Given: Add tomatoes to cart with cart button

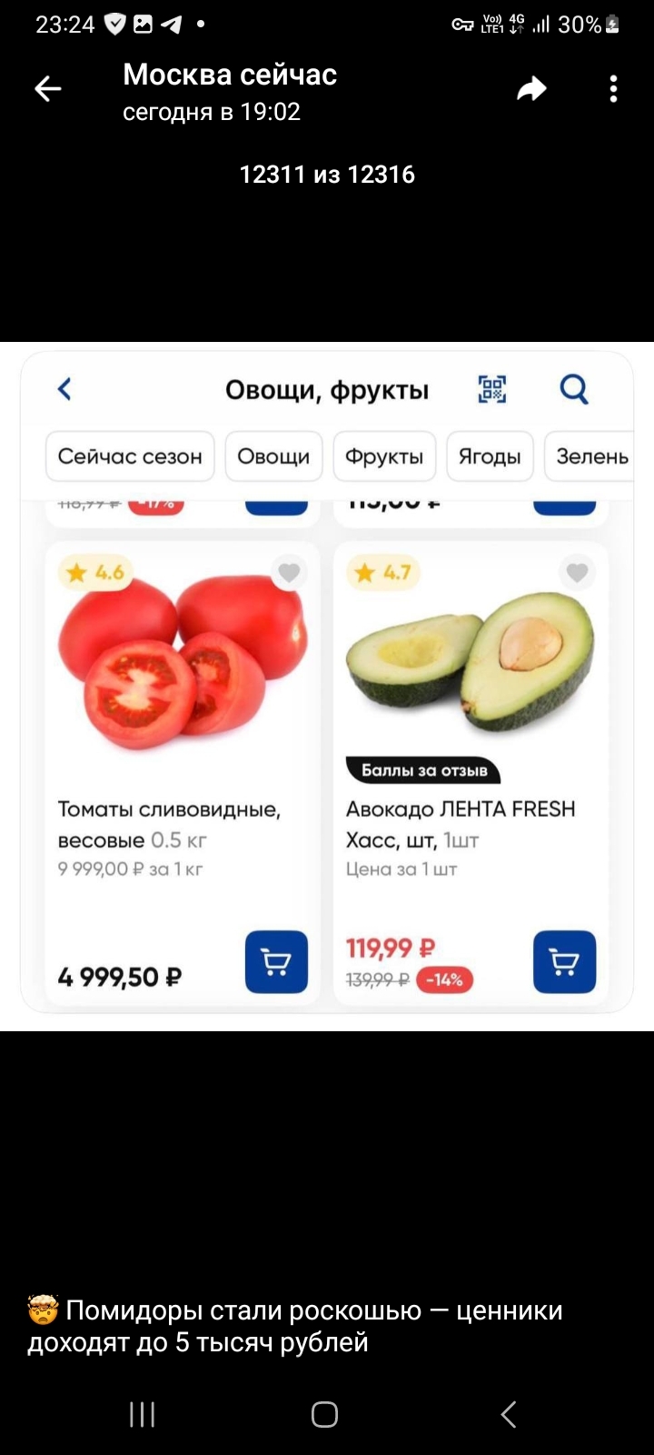Looking at the screenshot, I should coord(276,961).
